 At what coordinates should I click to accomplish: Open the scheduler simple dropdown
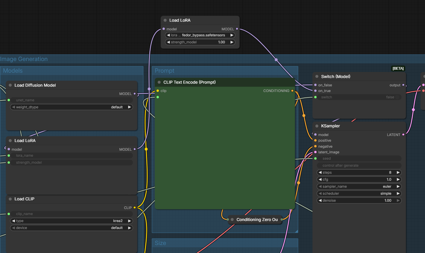(359, 194)
